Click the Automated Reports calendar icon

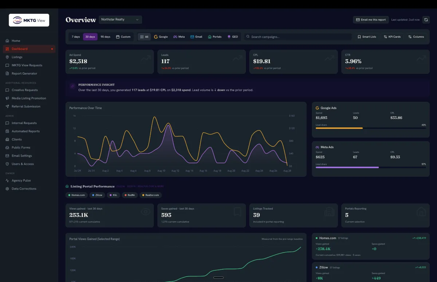[7, 131]
